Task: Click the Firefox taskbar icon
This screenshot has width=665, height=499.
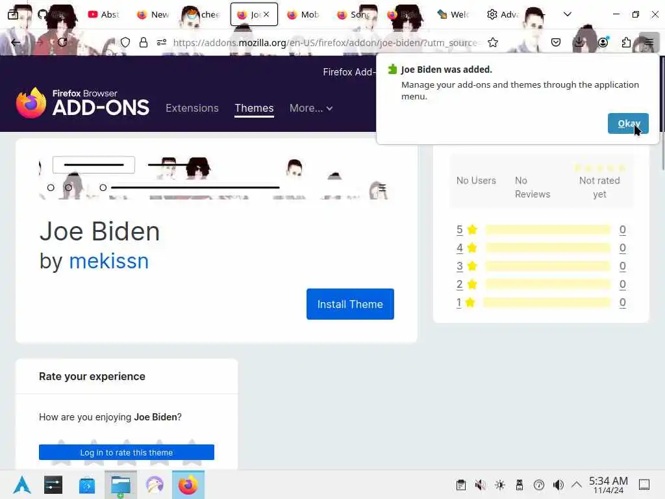Action: click(x=188, y=485)
